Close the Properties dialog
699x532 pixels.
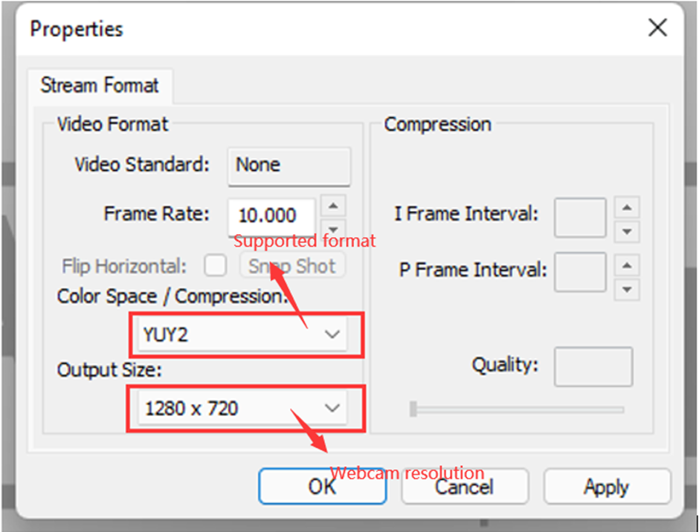[657, 29]
